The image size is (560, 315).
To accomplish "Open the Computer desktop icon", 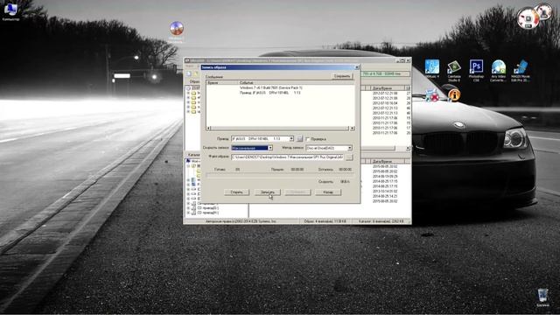I will pos(10,11).
